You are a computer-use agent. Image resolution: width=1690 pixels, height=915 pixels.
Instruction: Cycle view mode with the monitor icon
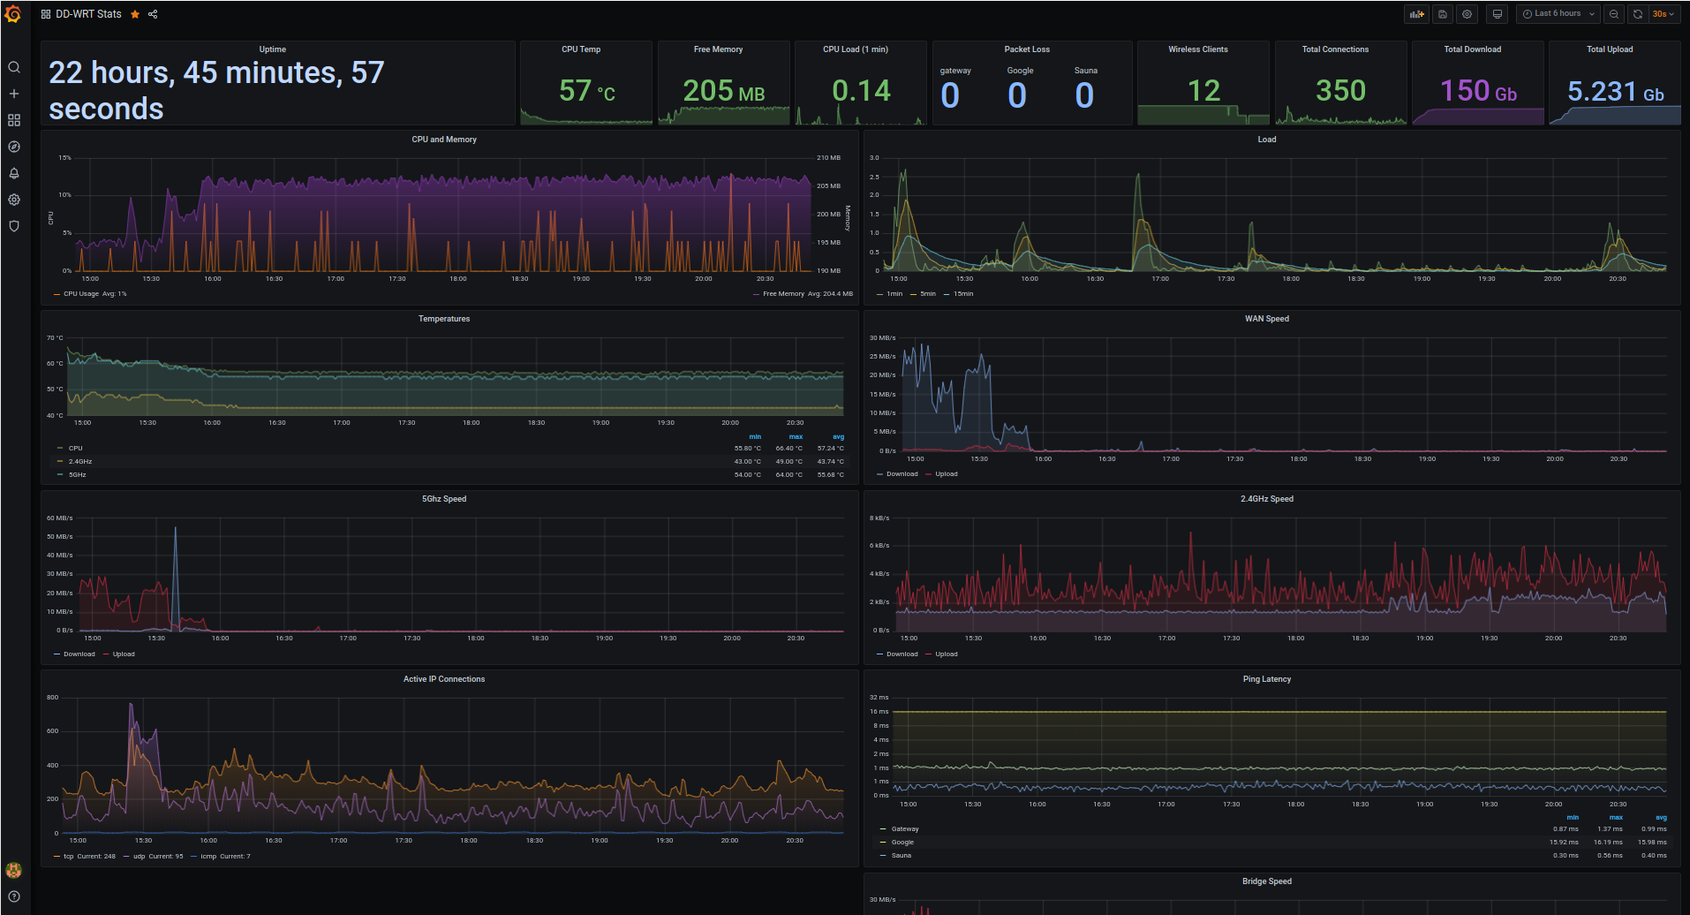click(x=1497, y=14)
